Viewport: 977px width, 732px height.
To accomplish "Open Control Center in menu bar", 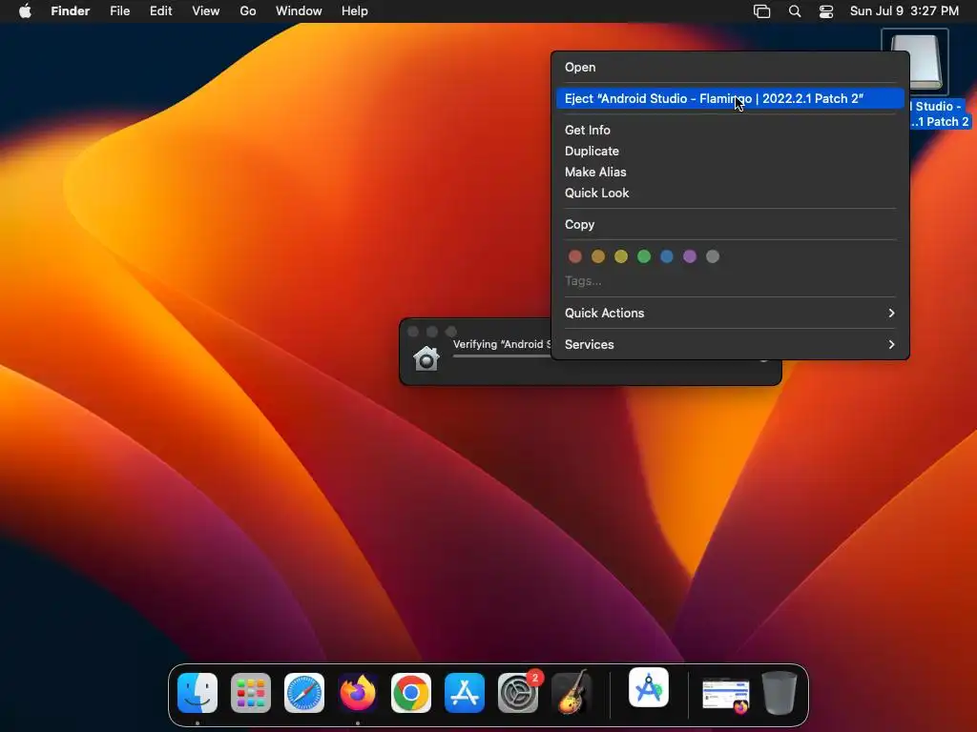I will click(x=826, y=11).
